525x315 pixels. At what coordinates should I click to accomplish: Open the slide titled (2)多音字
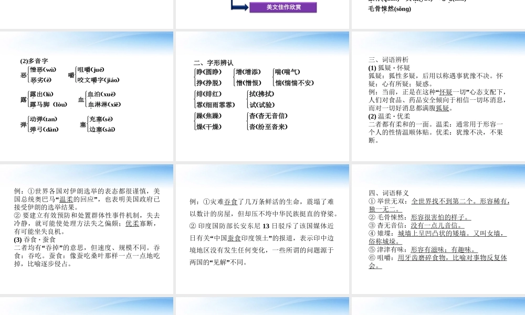[87, 97]
